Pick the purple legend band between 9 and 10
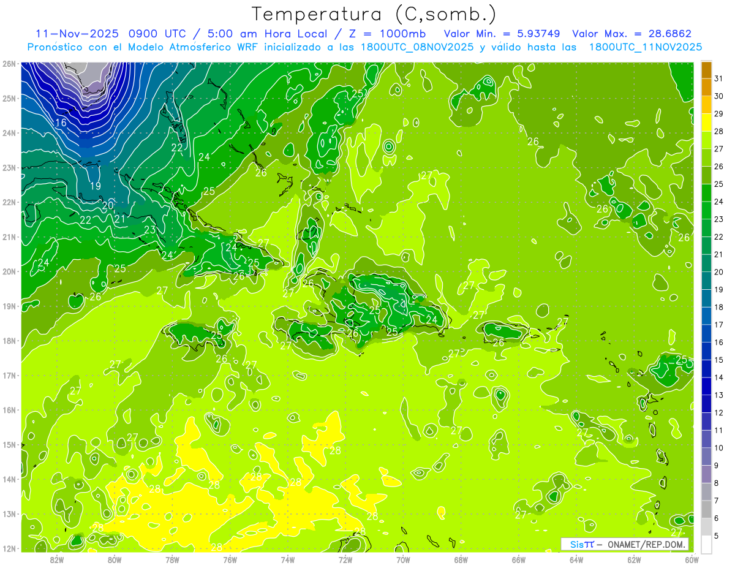The height and width of the screenshot is (568, 735). [706, 456]
